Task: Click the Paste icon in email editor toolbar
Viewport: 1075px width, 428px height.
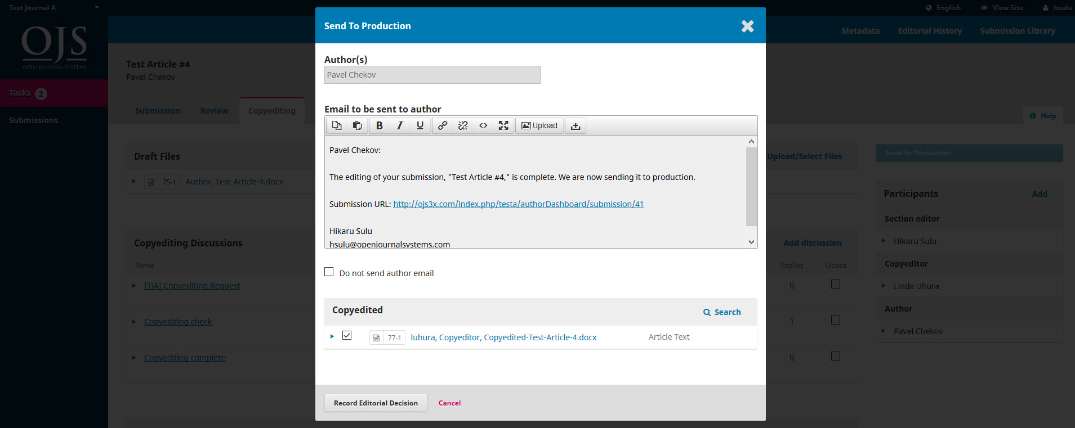Action: tap(357, 125)
